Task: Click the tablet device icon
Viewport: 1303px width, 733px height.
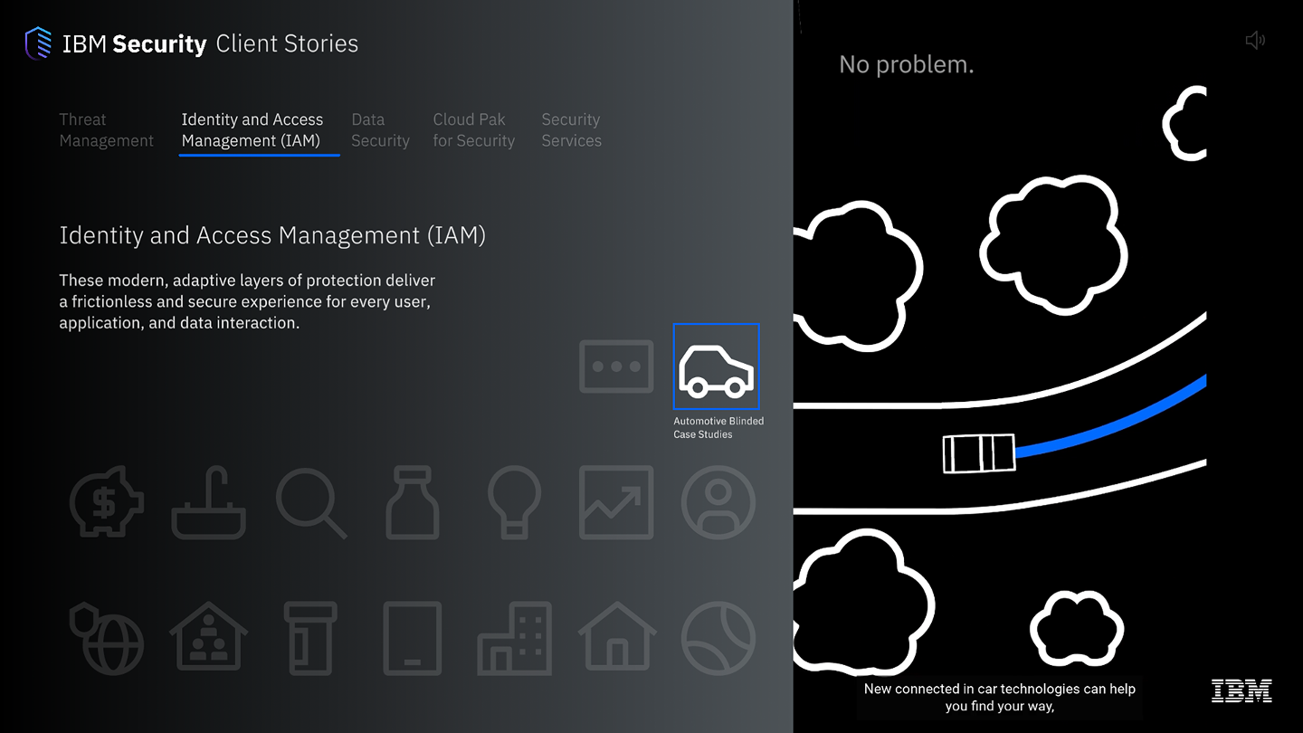Action: click(x=413, y=637)
